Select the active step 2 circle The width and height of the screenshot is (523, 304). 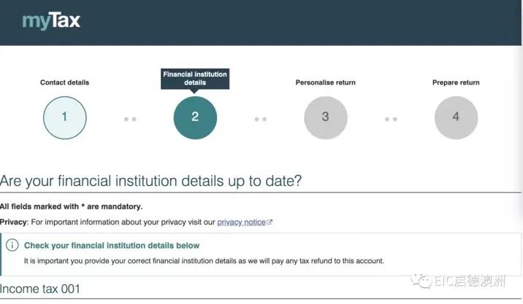tap(195, 117)
